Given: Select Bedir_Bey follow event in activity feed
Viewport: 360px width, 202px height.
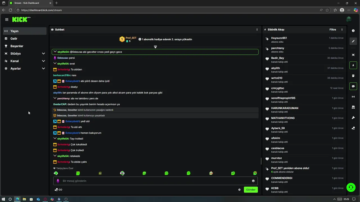Looking at the screenshot, I should [304, 60].
